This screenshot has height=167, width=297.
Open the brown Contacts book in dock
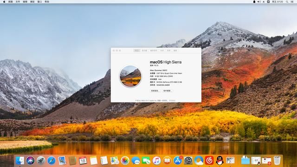click(72, 161)
